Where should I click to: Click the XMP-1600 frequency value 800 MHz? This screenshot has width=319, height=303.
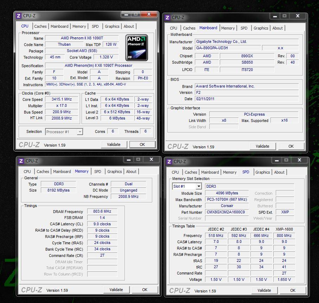pos(284,236)
